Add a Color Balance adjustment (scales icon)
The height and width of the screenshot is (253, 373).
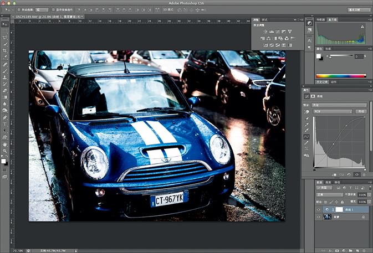tap(269, 38)
